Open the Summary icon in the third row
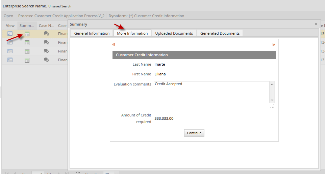325x174 pixels. [27, 51]
